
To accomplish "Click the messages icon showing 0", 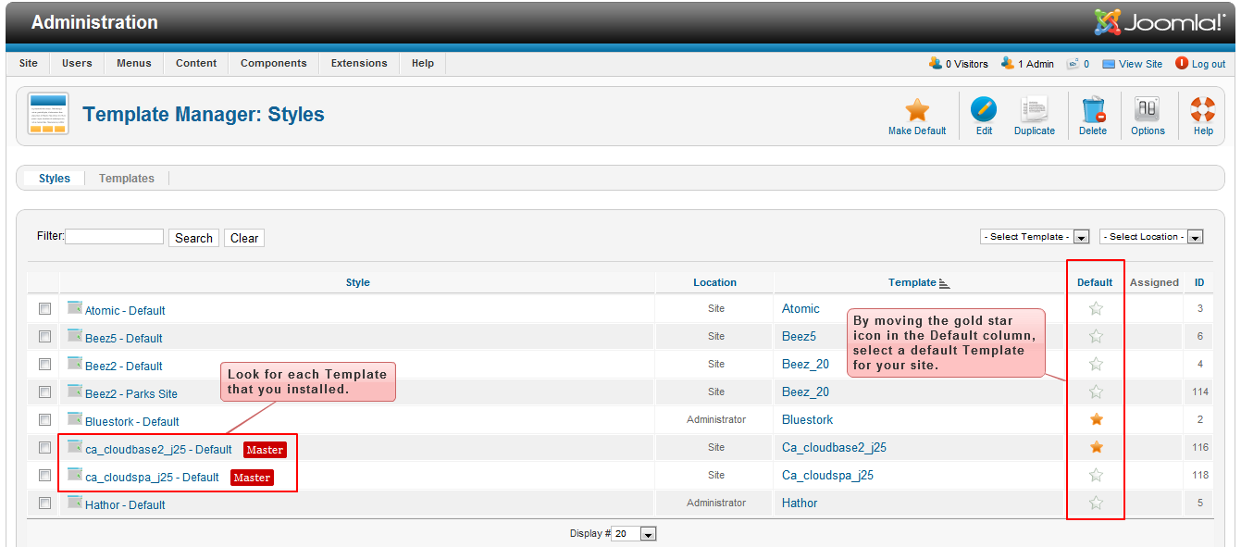I will point(1073,64).
